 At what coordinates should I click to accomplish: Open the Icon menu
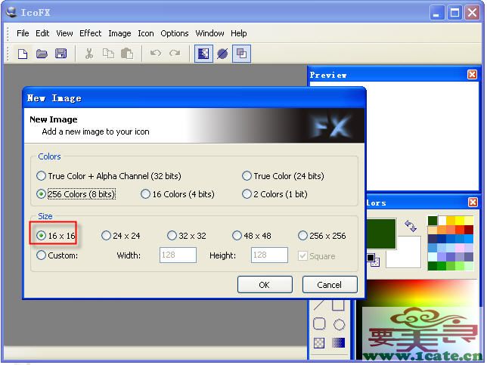click(x=145, y=33)
